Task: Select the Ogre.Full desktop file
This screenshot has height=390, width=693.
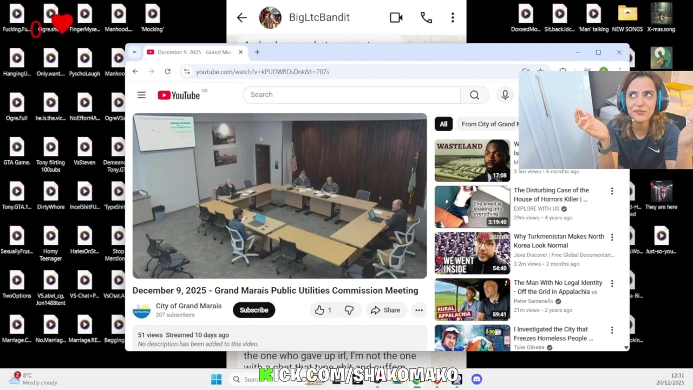Action: coord(17,107)
